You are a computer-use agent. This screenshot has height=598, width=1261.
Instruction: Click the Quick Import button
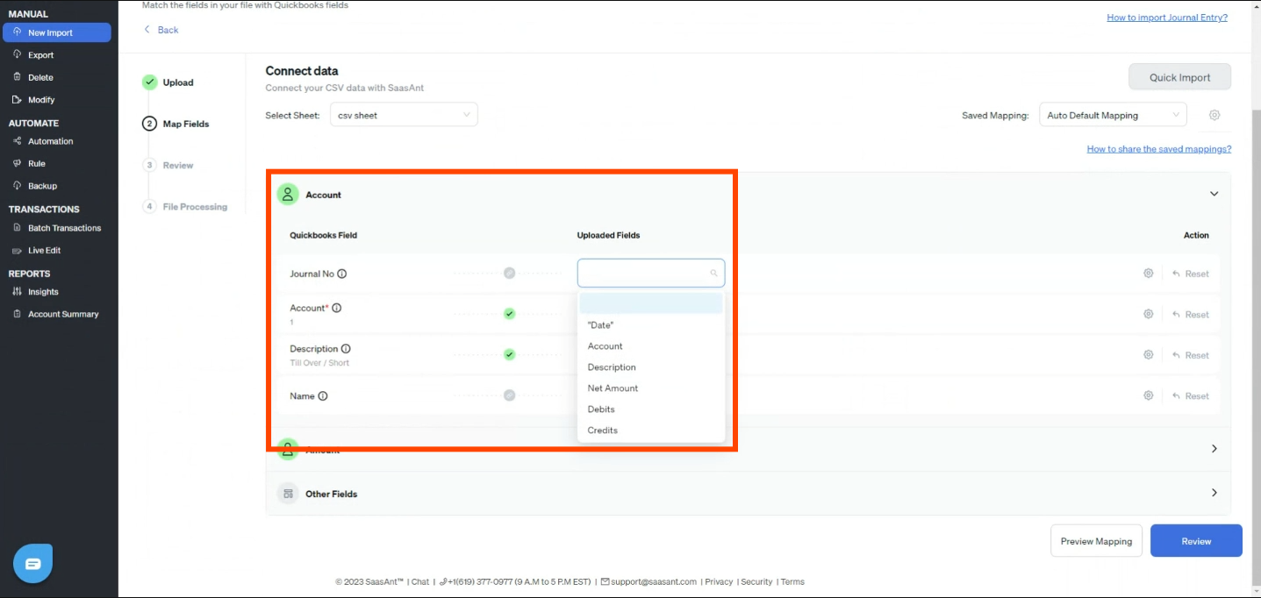coord(1179,77)
